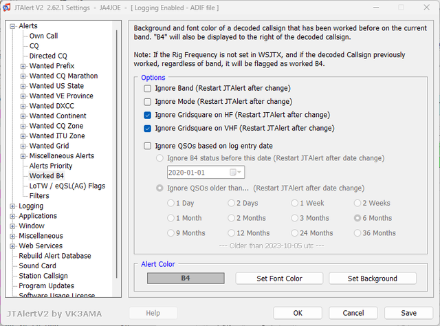Image resolution: width=440 pixels, height=326 pixels.
Task: Choose the 1 Month radio option
Action: point(170,218)
